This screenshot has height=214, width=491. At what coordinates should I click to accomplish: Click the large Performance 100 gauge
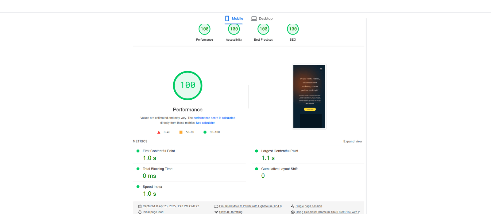coord(188,85)
